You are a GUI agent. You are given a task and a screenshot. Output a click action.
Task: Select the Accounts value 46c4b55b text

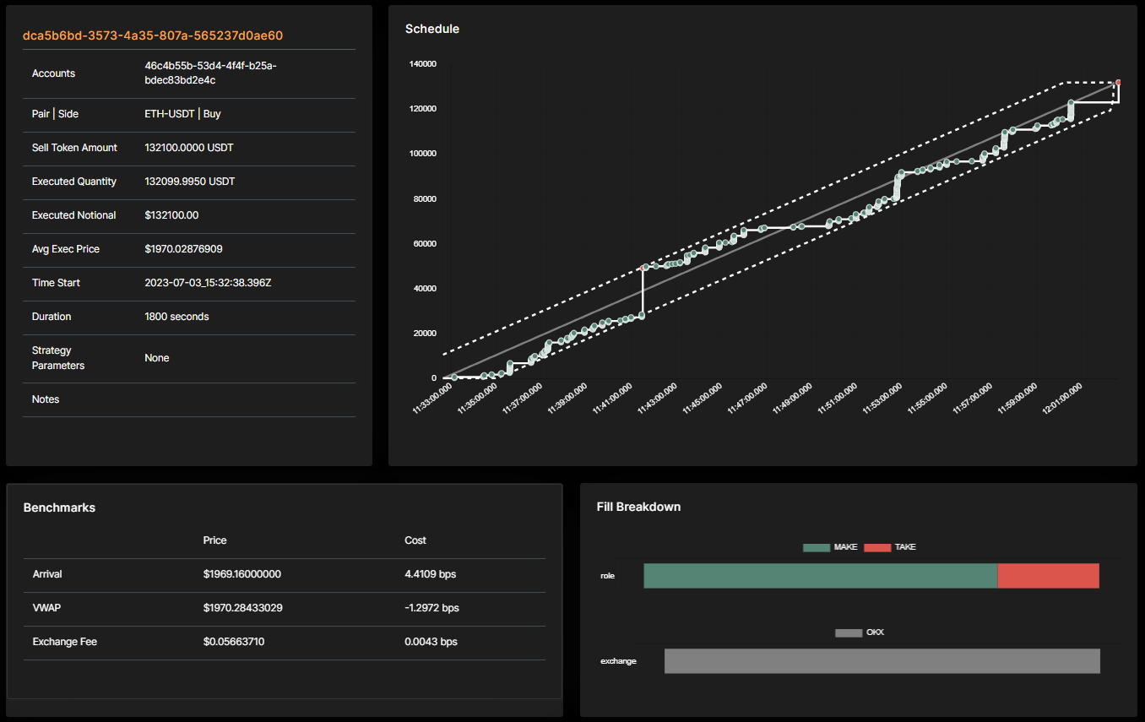(x=211, y=73)
